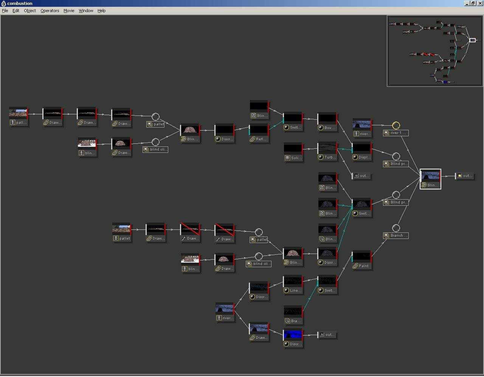This screenshot has height=377, width=484.
Task: Click the Box operator node icon
Action: [321, 128]
